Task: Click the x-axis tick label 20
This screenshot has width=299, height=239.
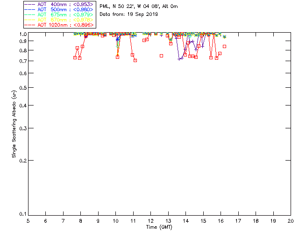Action: [291, 221]
